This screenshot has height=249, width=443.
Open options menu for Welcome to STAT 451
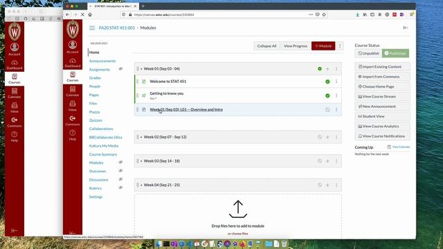pos(336,82)
